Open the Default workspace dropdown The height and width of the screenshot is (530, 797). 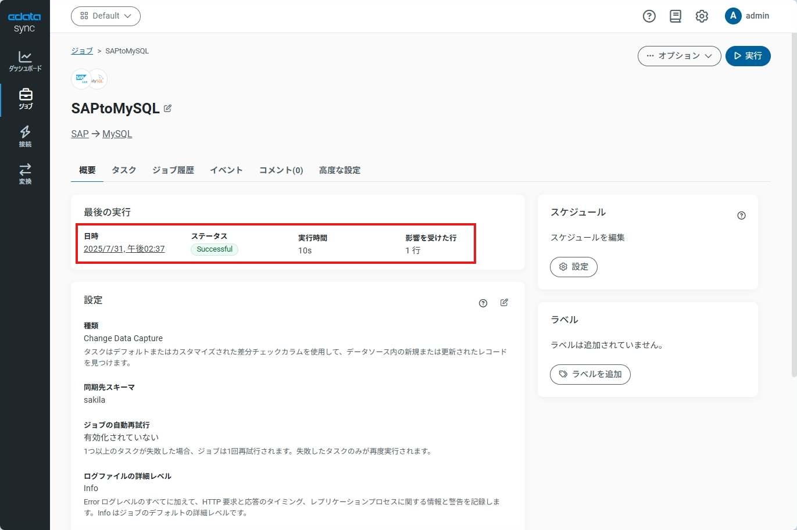pyautogui.click(x=106, y=16)
